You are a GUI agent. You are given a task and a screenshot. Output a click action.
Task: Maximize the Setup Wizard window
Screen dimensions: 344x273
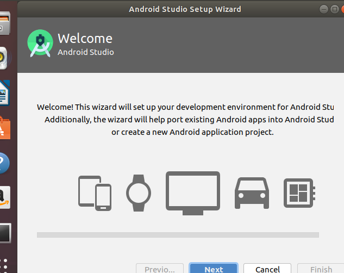coord(335,9)
